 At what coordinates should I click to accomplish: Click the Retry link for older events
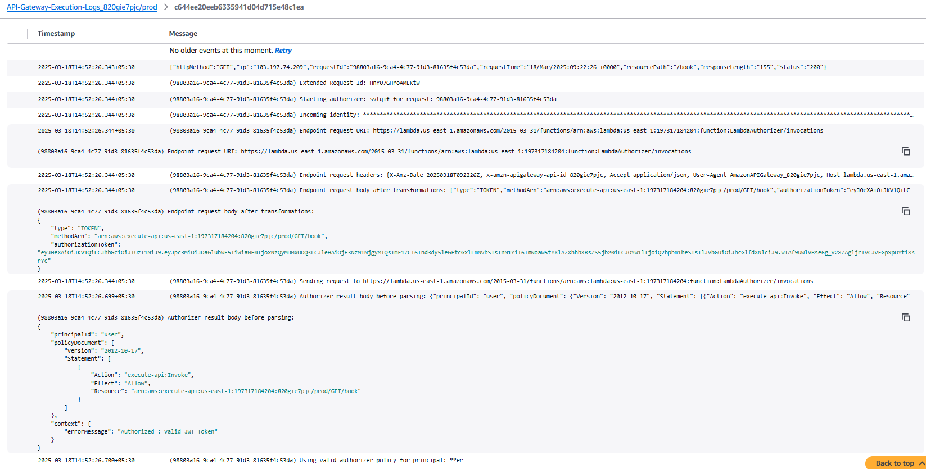click(x=283, y=51)
